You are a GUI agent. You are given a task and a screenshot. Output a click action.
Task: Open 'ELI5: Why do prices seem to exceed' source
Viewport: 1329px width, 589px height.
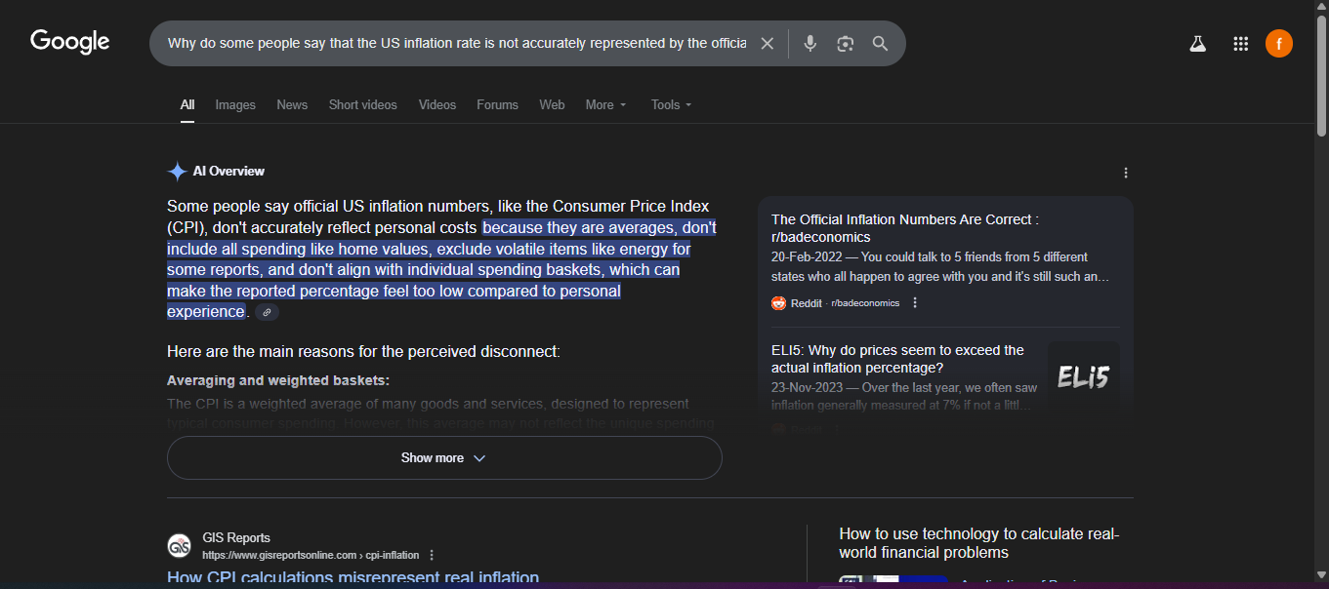pos(897,359)
